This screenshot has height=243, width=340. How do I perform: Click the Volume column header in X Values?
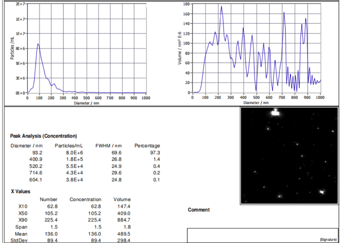pos(122,199)
